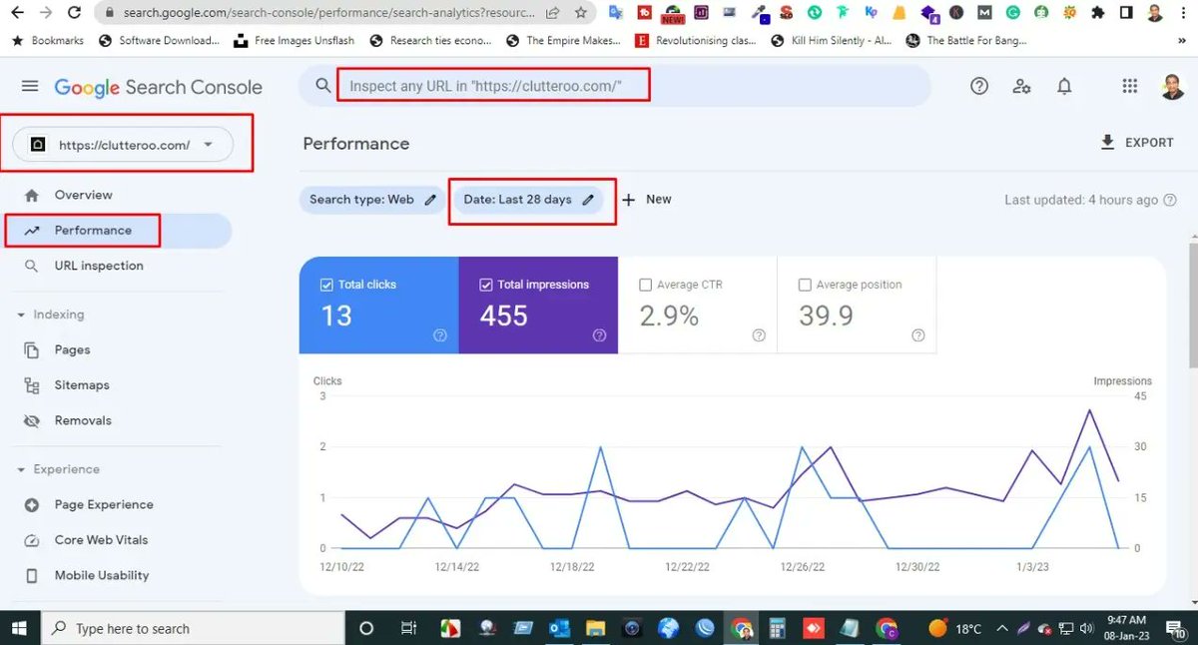Open Users and permissions settings icon
The width and height of the screenshot is (1198, 645).
(1021, 86)
